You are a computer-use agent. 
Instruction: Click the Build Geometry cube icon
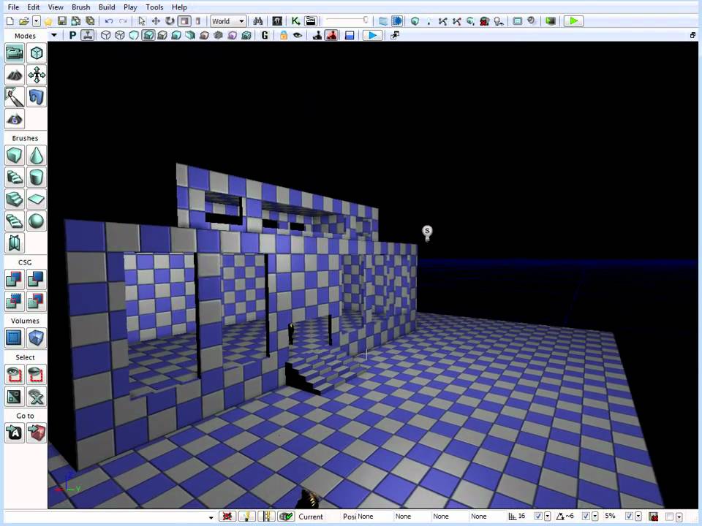click(x=415, y=21)
